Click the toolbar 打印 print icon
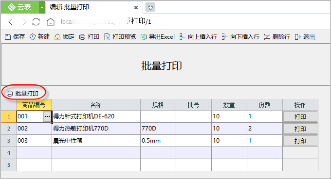 pyautogui.click(x=89, y=37)
